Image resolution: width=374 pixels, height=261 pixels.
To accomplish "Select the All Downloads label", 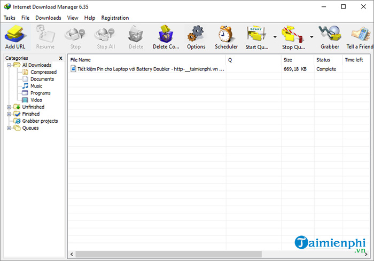I will (37, 65).
